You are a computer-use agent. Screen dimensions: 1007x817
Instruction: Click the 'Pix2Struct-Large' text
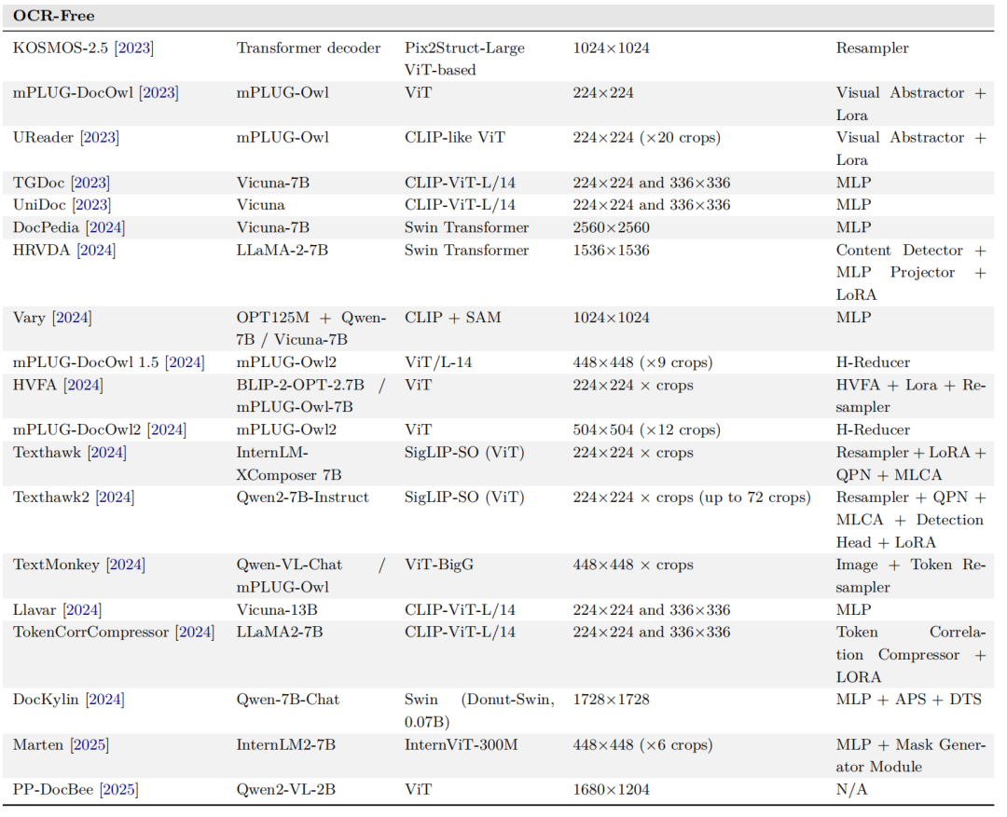(x=464, y=48)
